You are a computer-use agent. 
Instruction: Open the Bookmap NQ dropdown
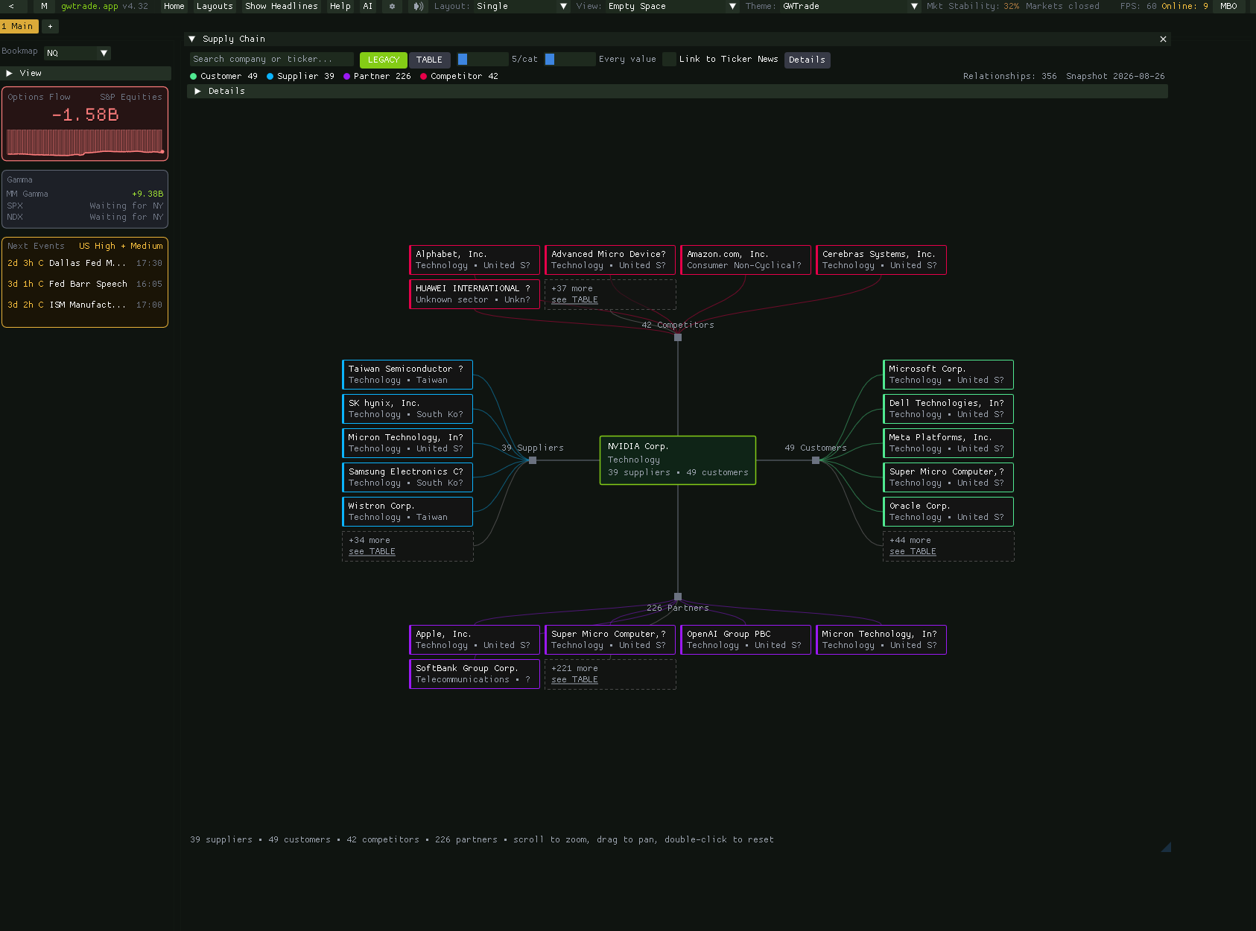pyautogui.click(x=77, y=53)
